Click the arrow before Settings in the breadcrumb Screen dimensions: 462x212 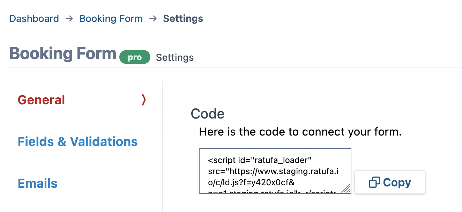(153, 18)
